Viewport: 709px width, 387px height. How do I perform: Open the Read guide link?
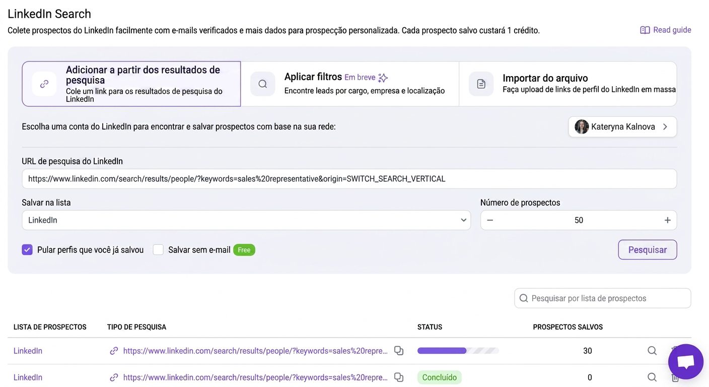[x=665, y=30]
